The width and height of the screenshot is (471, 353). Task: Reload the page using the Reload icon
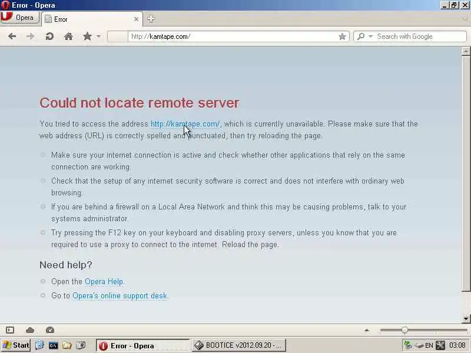[49, 36]
